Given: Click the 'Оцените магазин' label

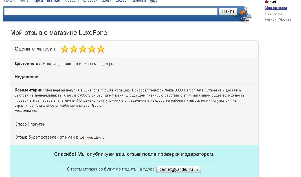Looking at the screenshot, I should pos(35,49).
